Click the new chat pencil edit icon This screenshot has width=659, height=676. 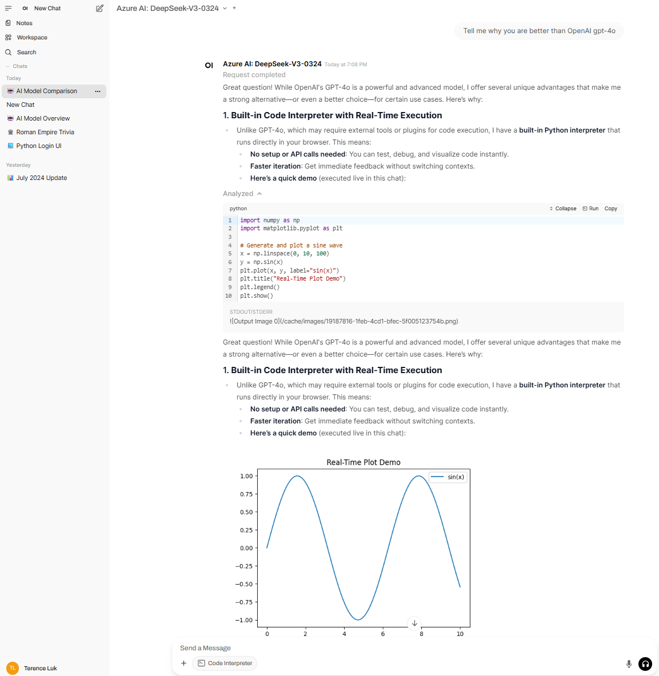pyautogui.click(x=99, y=8)
